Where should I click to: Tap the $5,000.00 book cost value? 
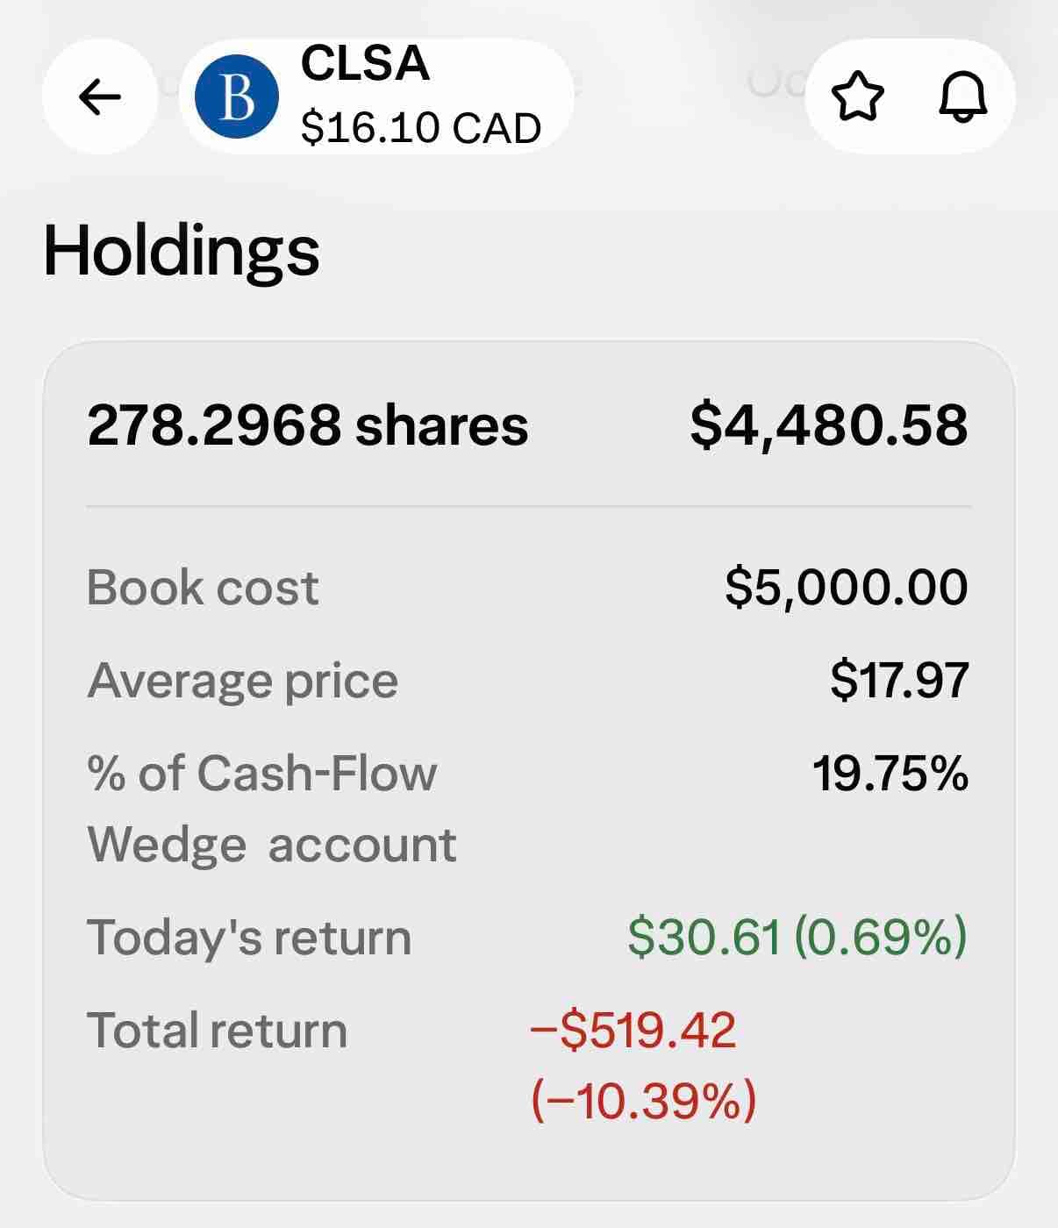[847, 587]
